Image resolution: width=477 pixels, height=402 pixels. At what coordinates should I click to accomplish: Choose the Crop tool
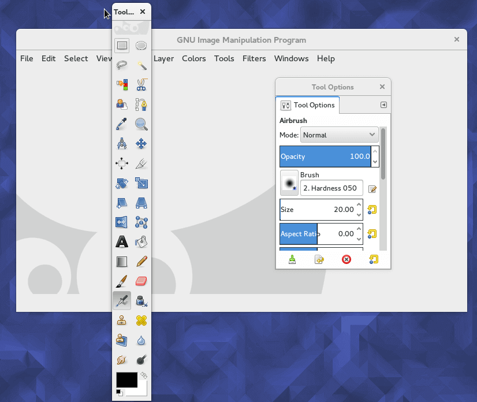tap(141, 163)
